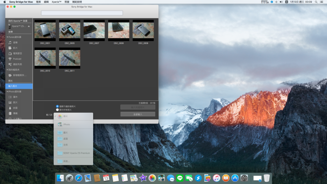Choose the Documents folder in destination menu
The width and height of the screenshot is (327, 184).
[73, 145]
